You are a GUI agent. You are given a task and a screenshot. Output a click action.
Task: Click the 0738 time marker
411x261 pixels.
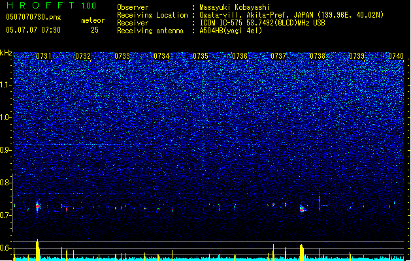318,56
